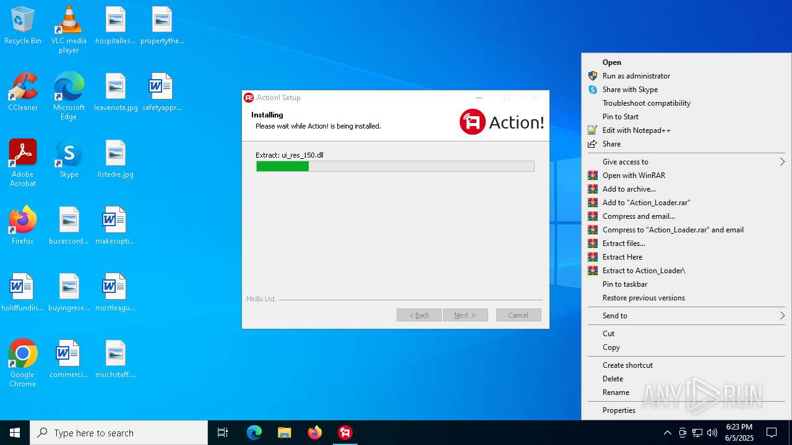Viewport: 792px width, 445px height.
Task: Choose Extract files...
Action: pyautogui.click(x=686, y=243)
